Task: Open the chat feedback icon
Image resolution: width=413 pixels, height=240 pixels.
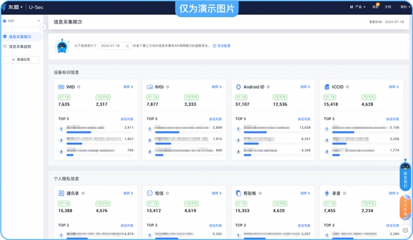Action: pyautogui.click(x=405, y=230)
